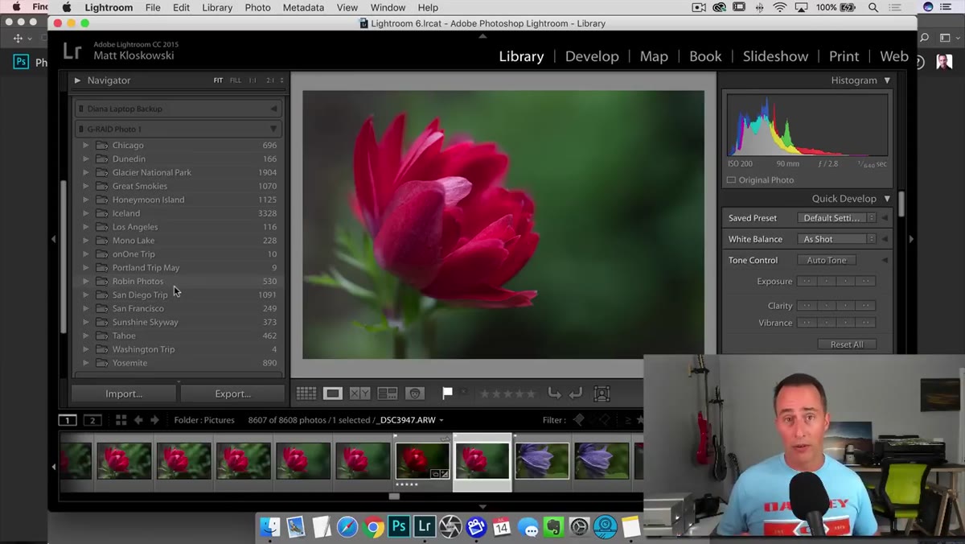Click the draw face region icon

click(602, 394)
